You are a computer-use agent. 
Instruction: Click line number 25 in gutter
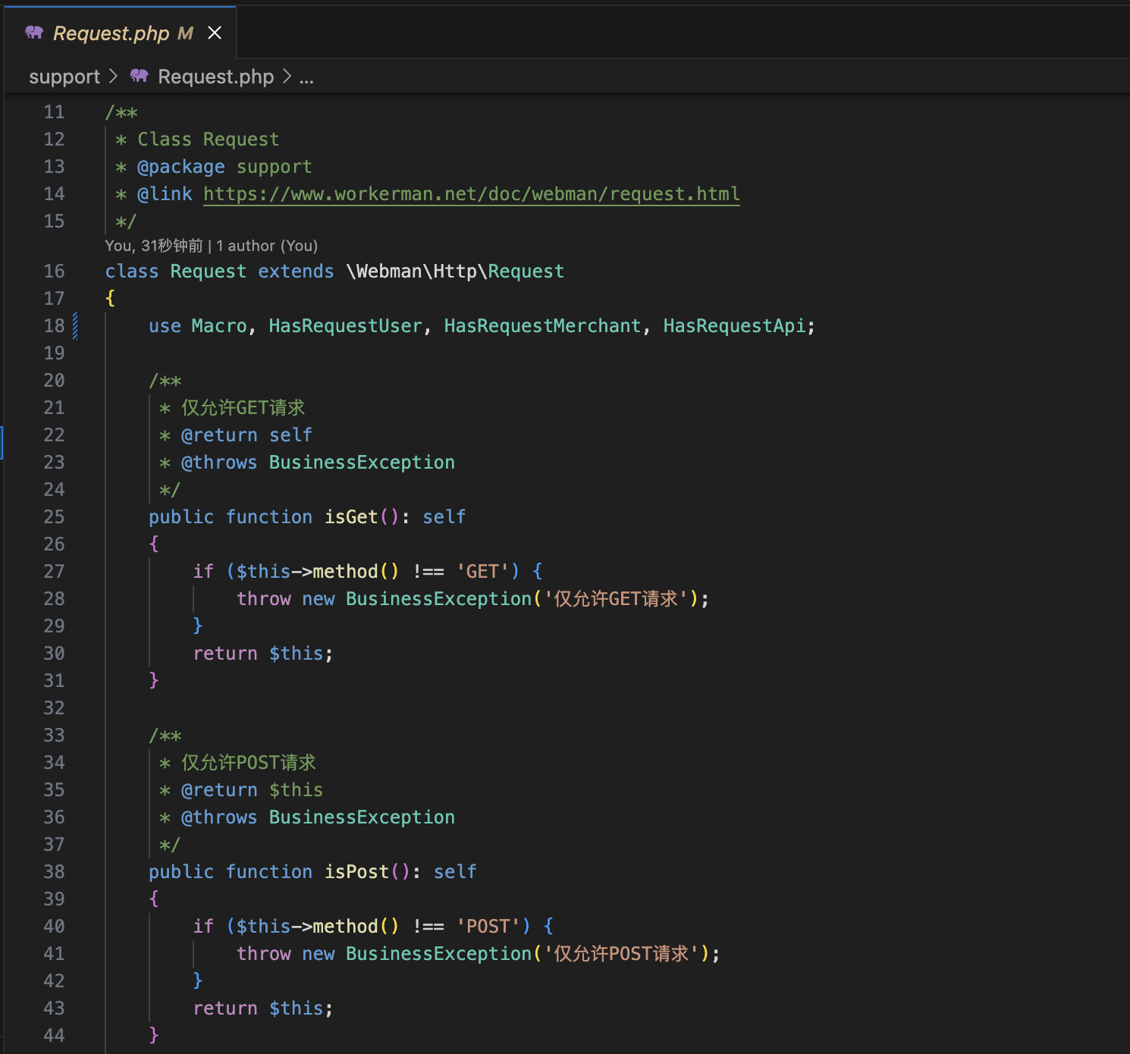54,517
